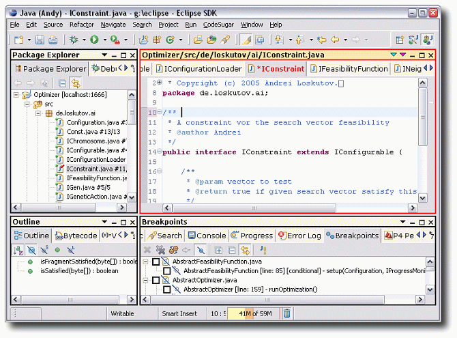
Task: Toggle Link with Debug View in Breakpoints
Action: click(245, 250)
